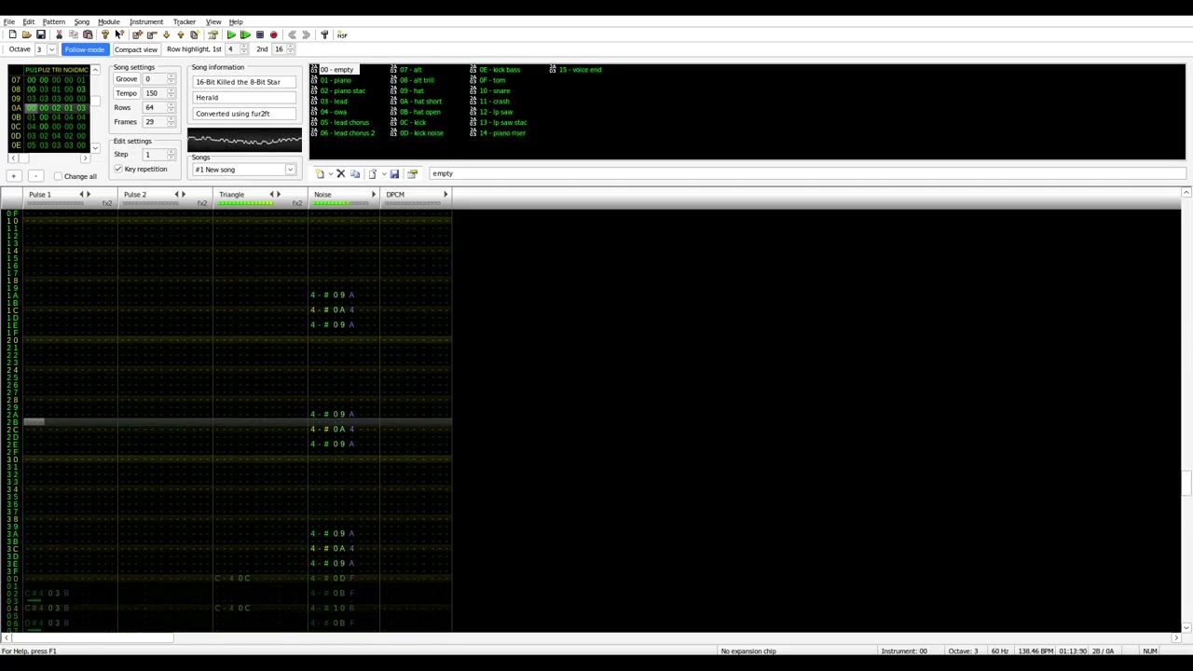Click the song title field 16-Bit Killed the 8-Bit Star
The height and width of the screenshot is (671, 1193).
[244, 82]
